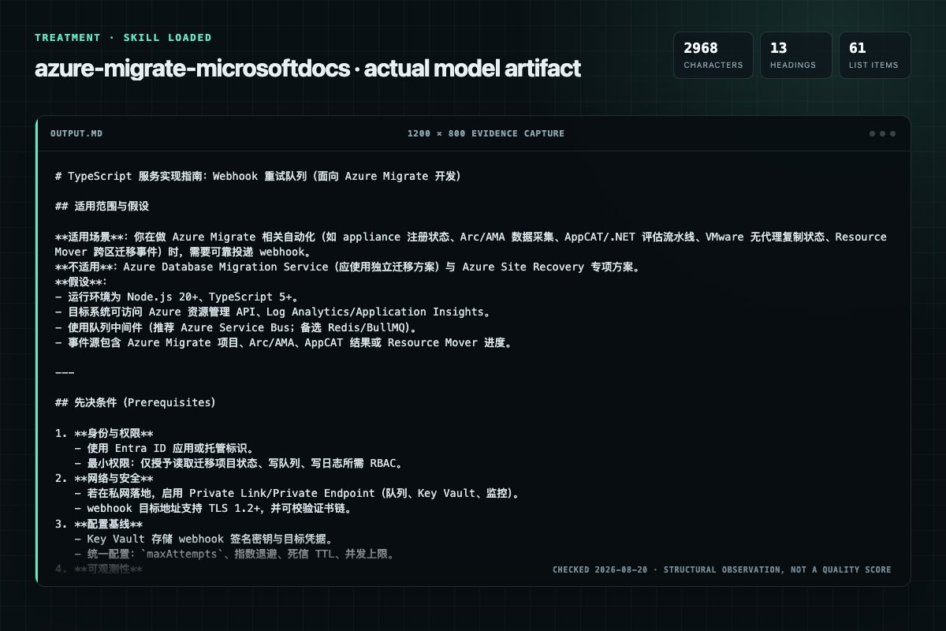Click the OUTPUT.MD file label
This screenshot has height=631, width=946.
tap(76, 133)
